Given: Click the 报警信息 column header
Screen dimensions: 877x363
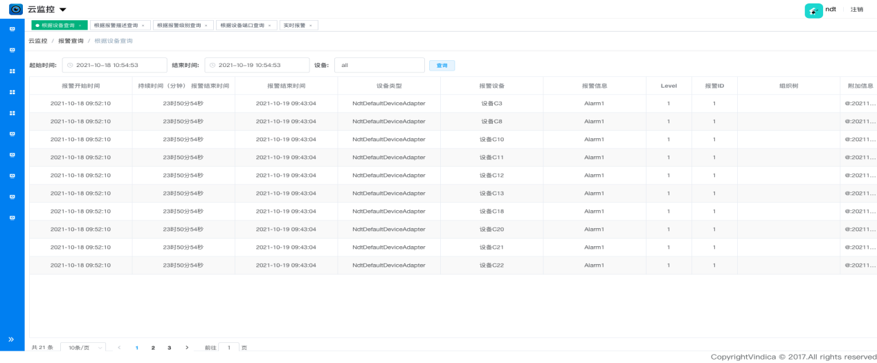Looking at the screenshot, I should (x=594, y=86).
